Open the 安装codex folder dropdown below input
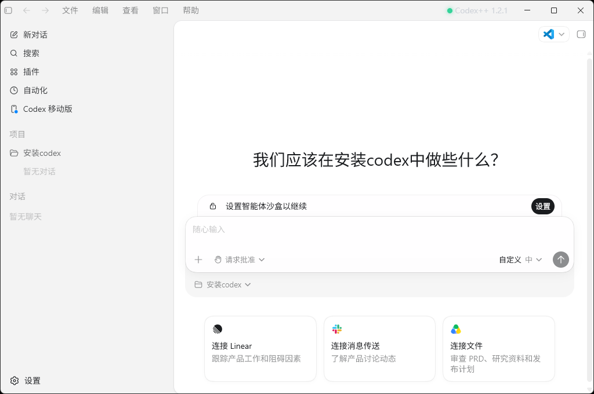This screenshot has height=394, width=594. pyautogui.click(x=223, y=284)
